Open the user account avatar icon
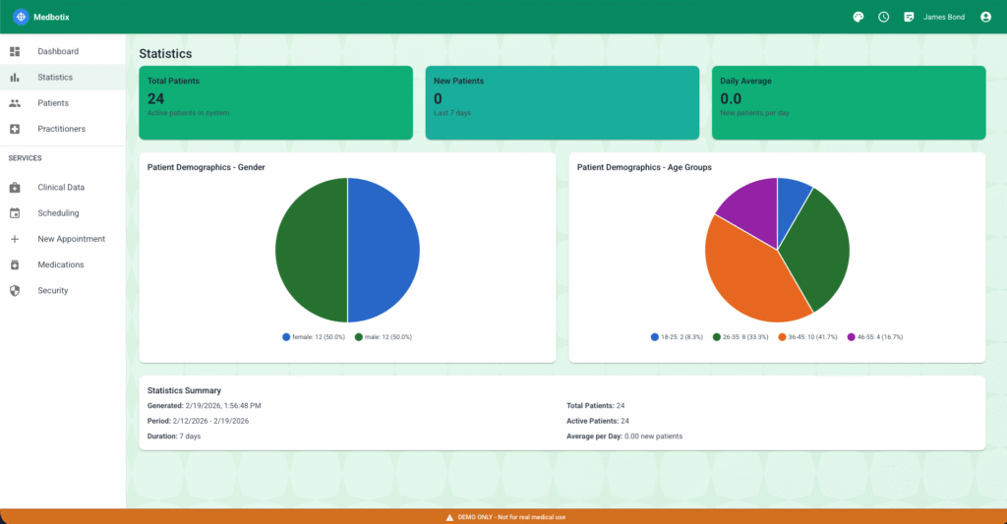The image size is (1007, 524). click(985, 17)
